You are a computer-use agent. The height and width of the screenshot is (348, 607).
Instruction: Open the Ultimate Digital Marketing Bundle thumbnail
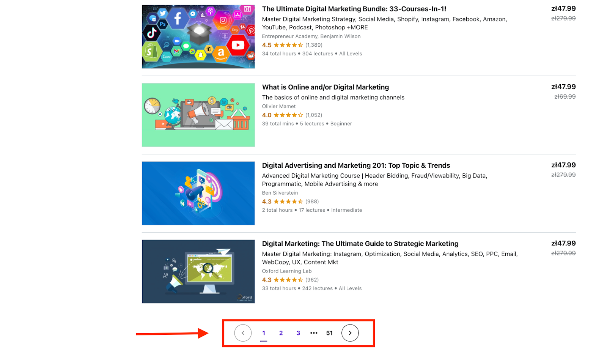(x=198, y=37)
